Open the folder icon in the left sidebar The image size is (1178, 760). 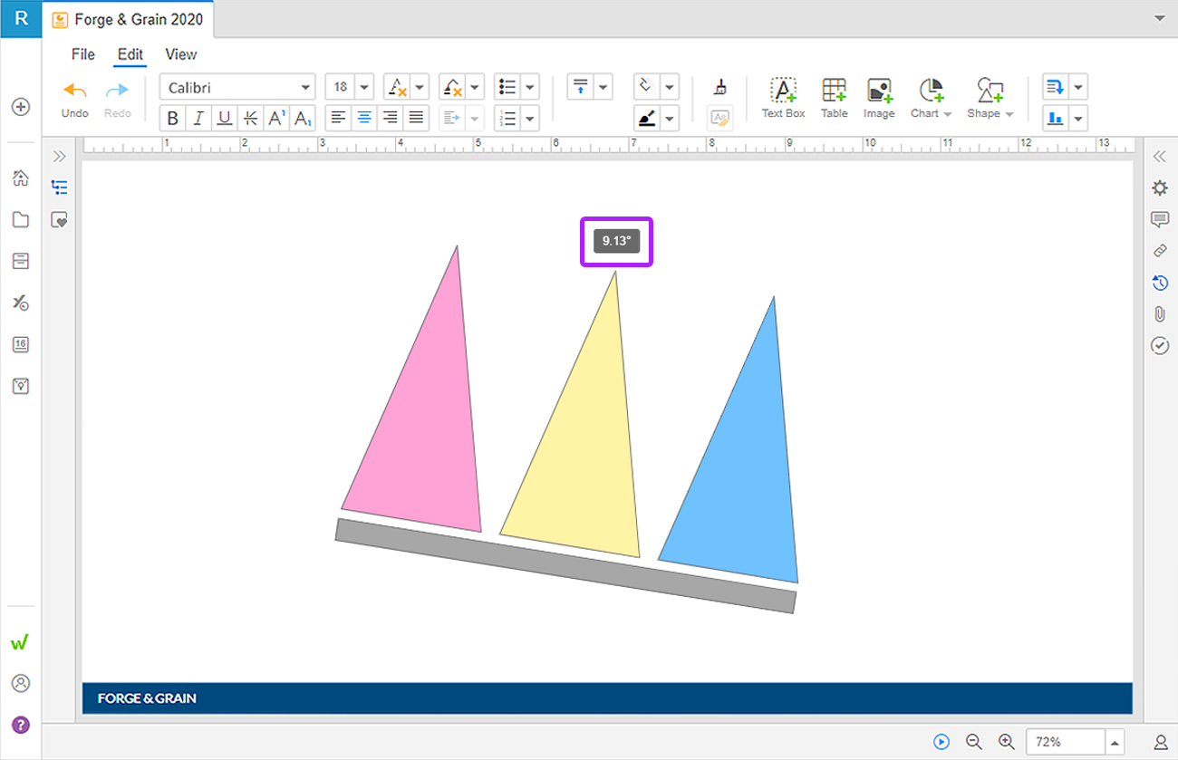(x=21, y=219)
